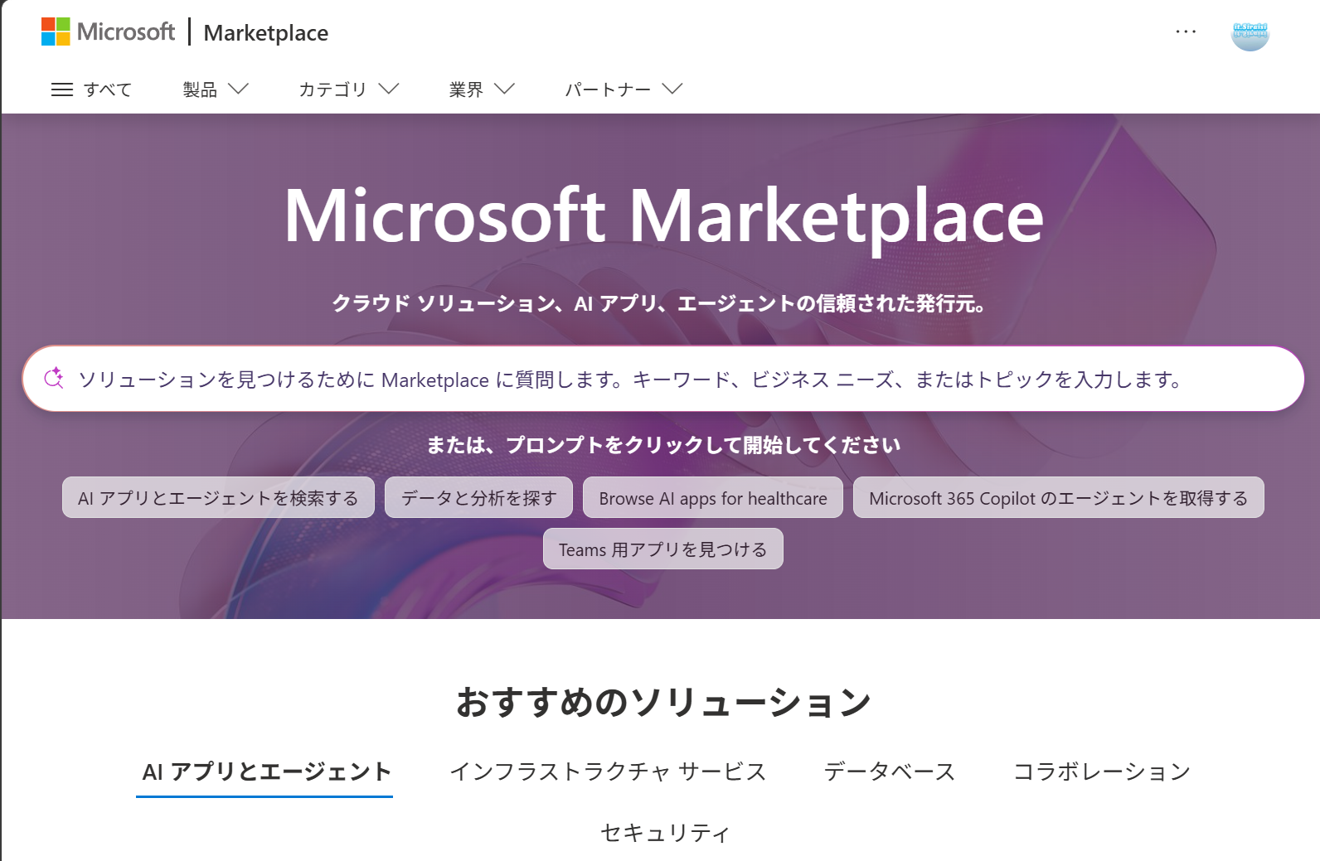Open the パートナー dropdown menu

[x=624, y=89]
